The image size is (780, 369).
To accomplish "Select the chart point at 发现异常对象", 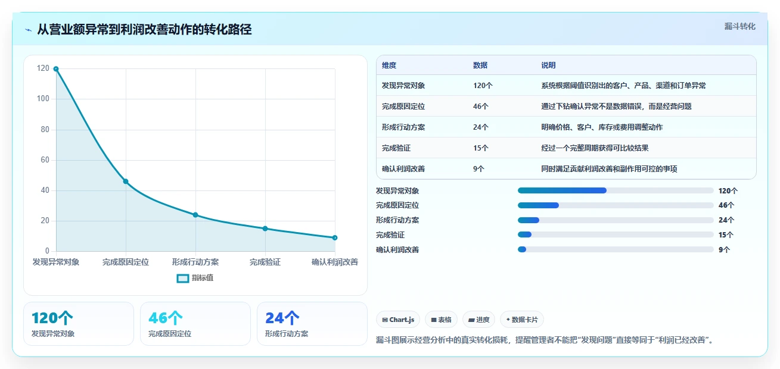I will 56,69.
